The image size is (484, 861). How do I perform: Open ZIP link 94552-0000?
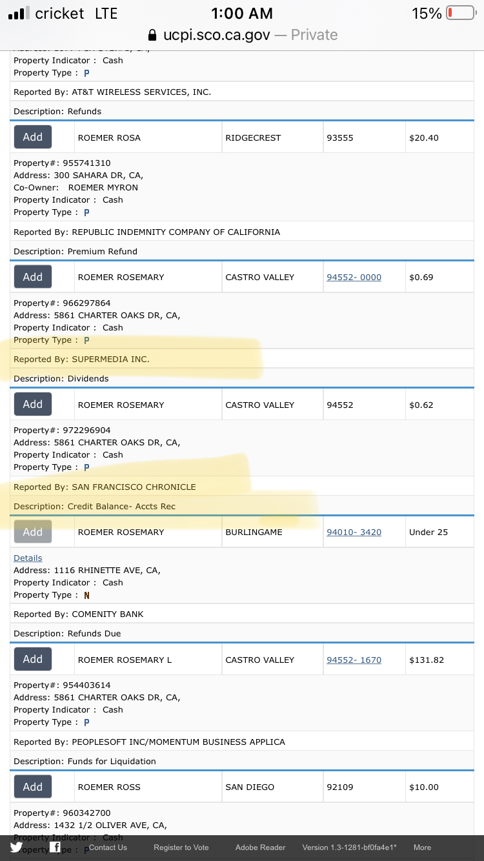click(x=354, y=277)
